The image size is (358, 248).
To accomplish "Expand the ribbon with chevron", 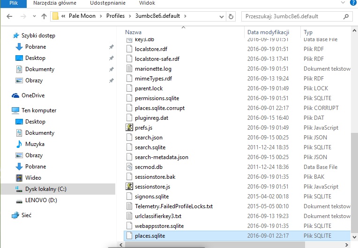I will coord(343,3).
